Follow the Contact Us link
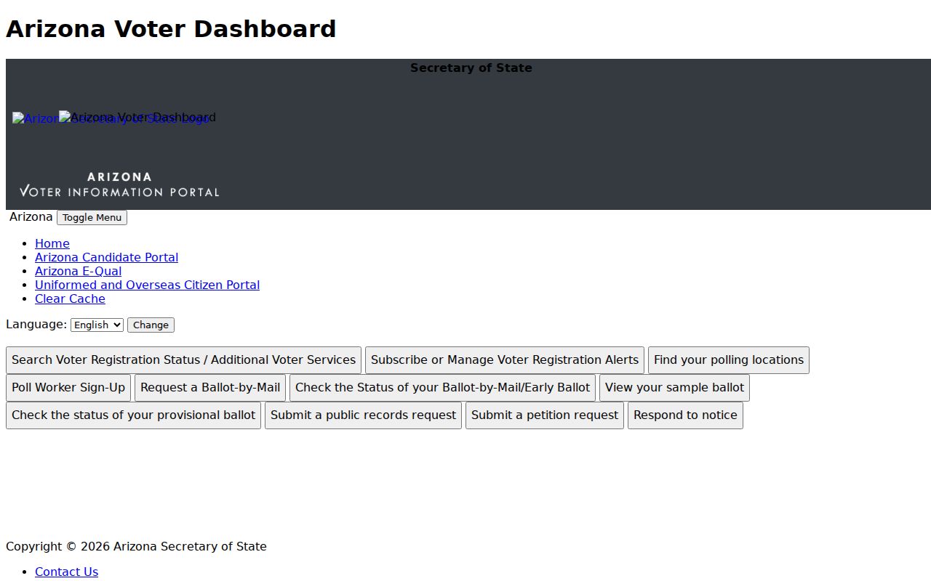931x581 pixels. [66, 572]
